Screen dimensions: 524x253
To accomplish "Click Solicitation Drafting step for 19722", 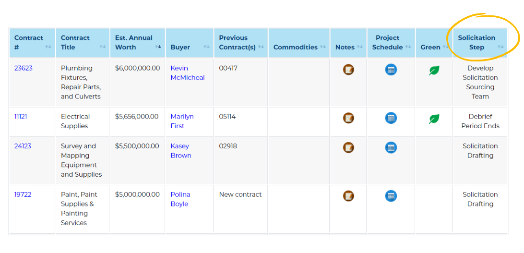I will 480,199.
